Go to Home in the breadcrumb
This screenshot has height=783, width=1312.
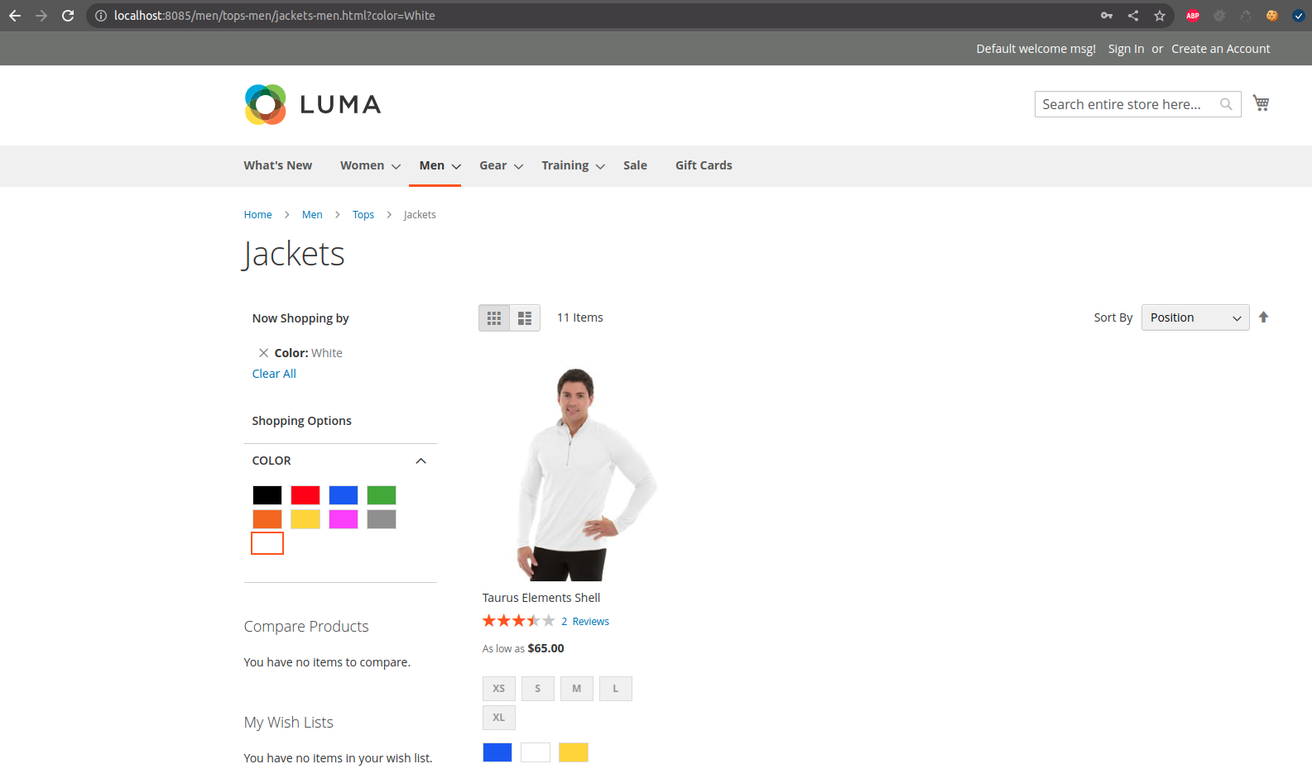pyautogui.click(x=257, y=215)
